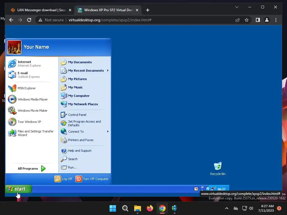The image size is (287, 215).
Task: Open Windows taskbar search
Action: click(x=125, y=208)
